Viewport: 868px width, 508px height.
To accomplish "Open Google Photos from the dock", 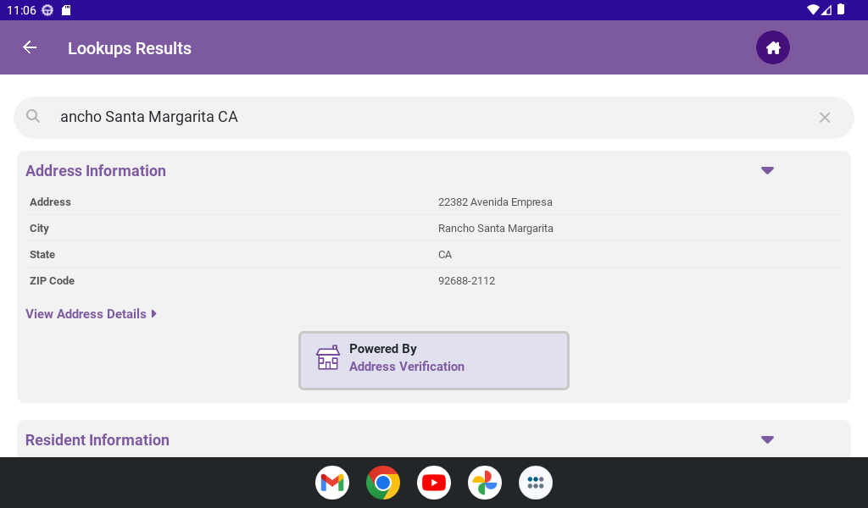I will point(485,483).
